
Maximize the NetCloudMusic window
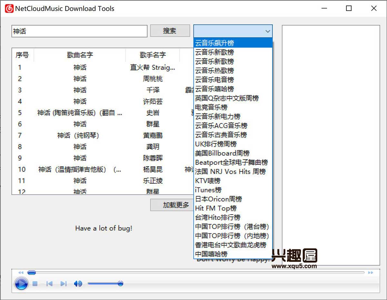click(349, 8)
